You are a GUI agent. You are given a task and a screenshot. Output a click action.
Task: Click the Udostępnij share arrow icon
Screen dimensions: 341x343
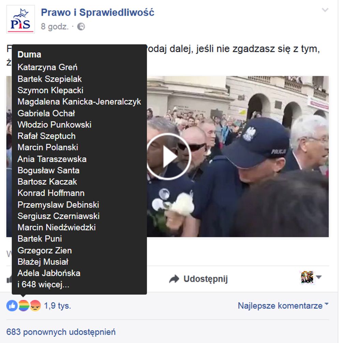pyautogui.click(x=174, y=279)
